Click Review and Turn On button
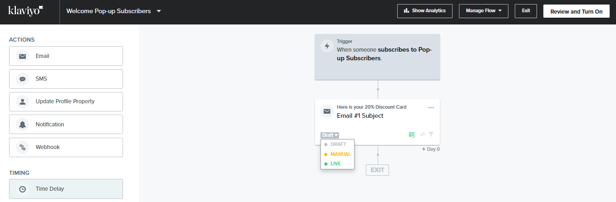This screenshot has height=202, width=616. [x=576, y=11]
